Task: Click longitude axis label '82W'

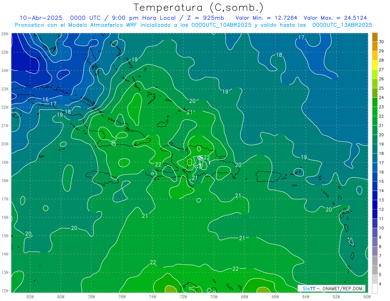Action: 30,296
